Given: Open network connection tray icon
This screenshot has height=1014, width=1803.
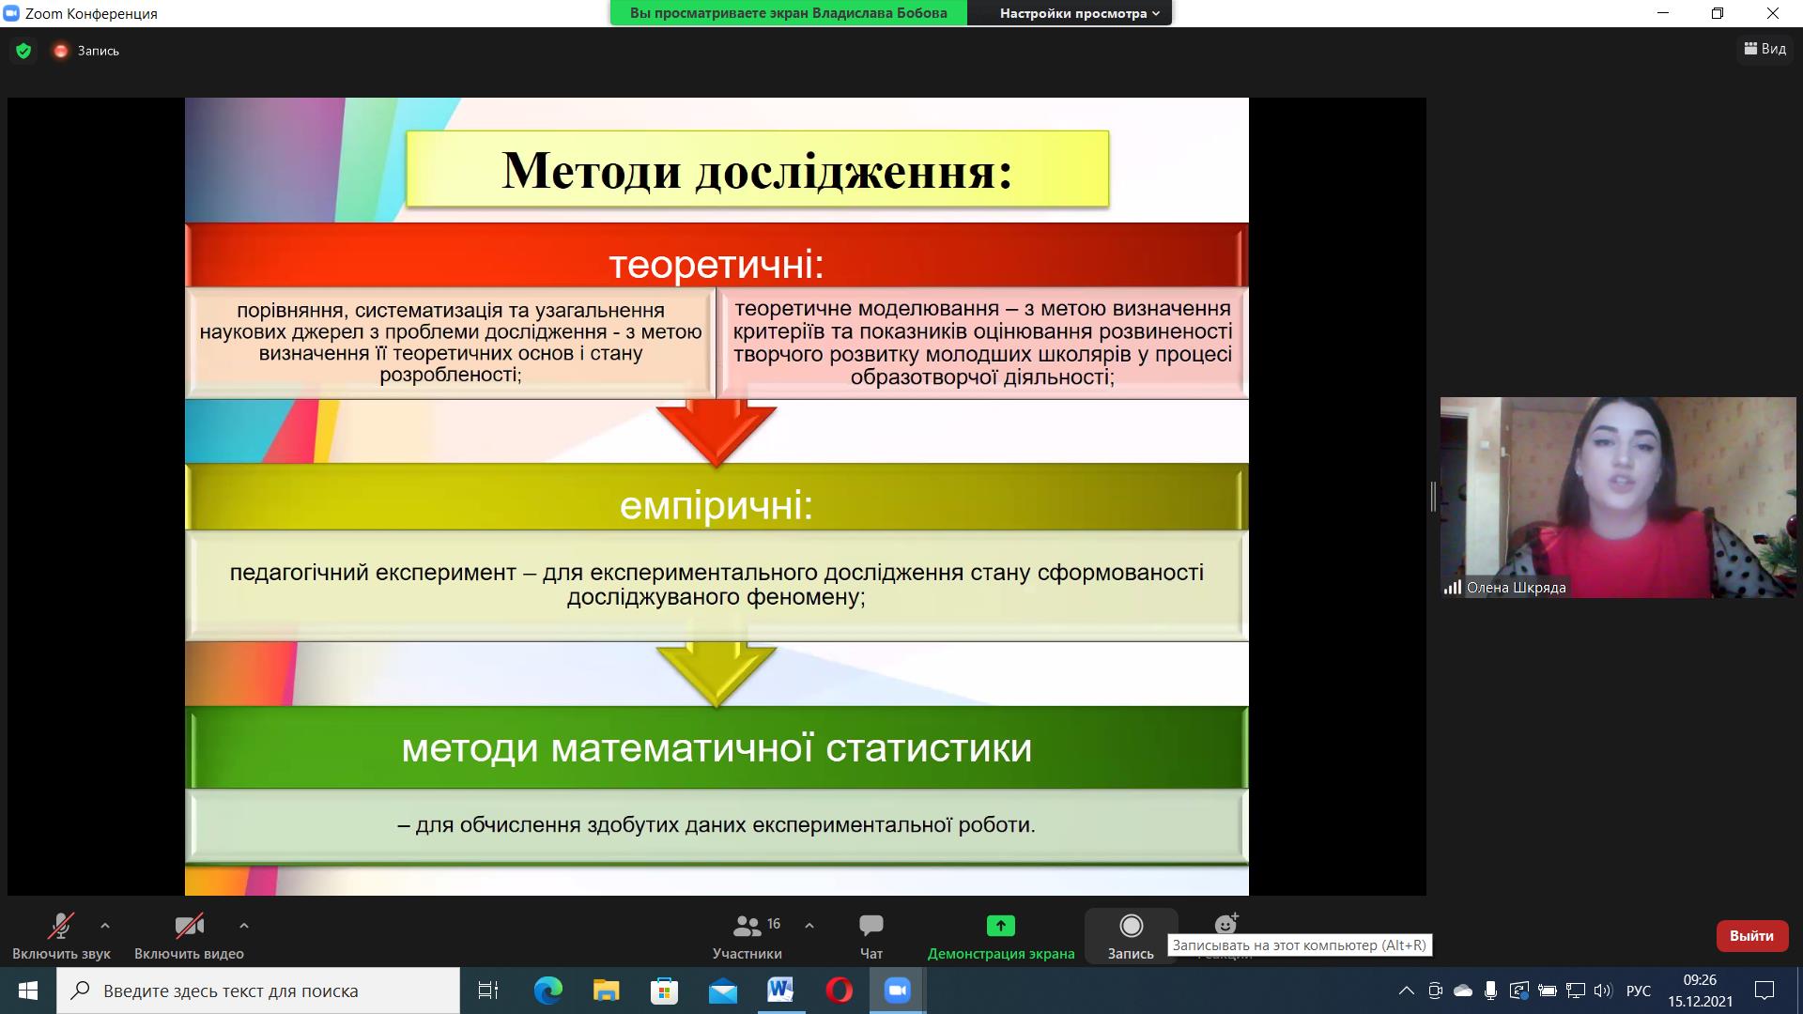Looking at the screenshot, I should click(1576, 991).
